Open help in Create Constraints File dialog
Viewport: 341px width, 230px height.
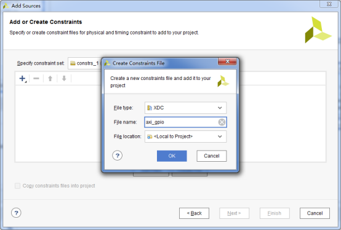click(x=118, y=156)
